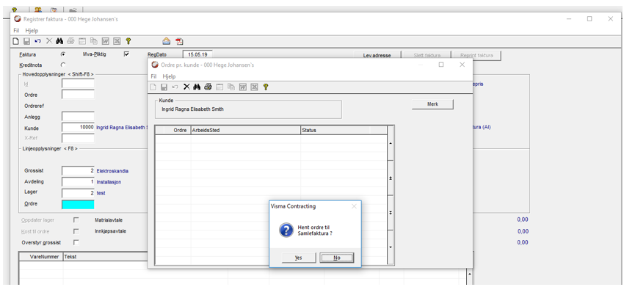This screenshot has width=624, height=287.
Task: Click the printer icon in the Ordre pr. kunde toolbar
Action: coord(208,87)
